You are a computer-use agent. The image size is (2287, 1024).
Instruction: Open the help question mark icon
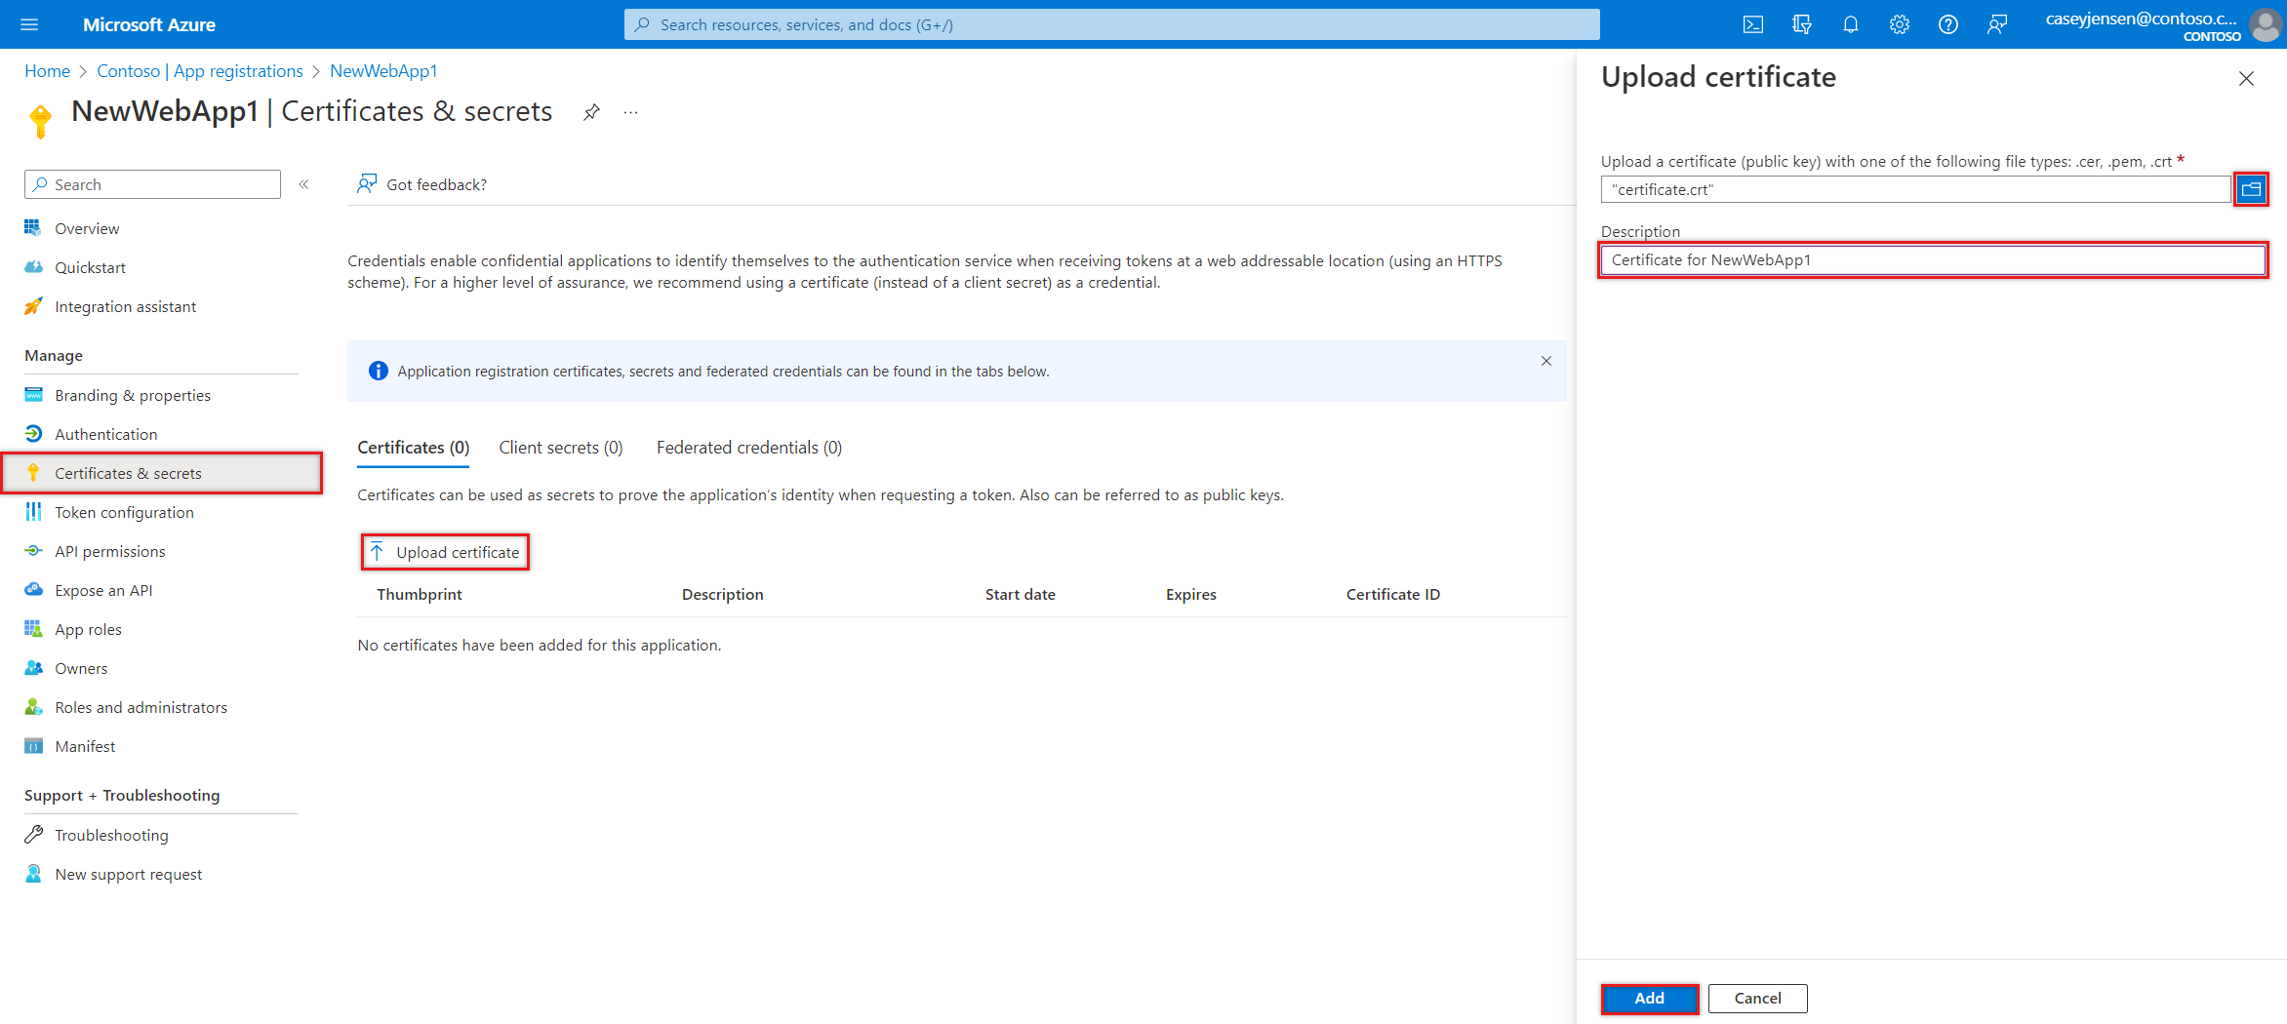pyautogui.click(x=1948, y=24)
